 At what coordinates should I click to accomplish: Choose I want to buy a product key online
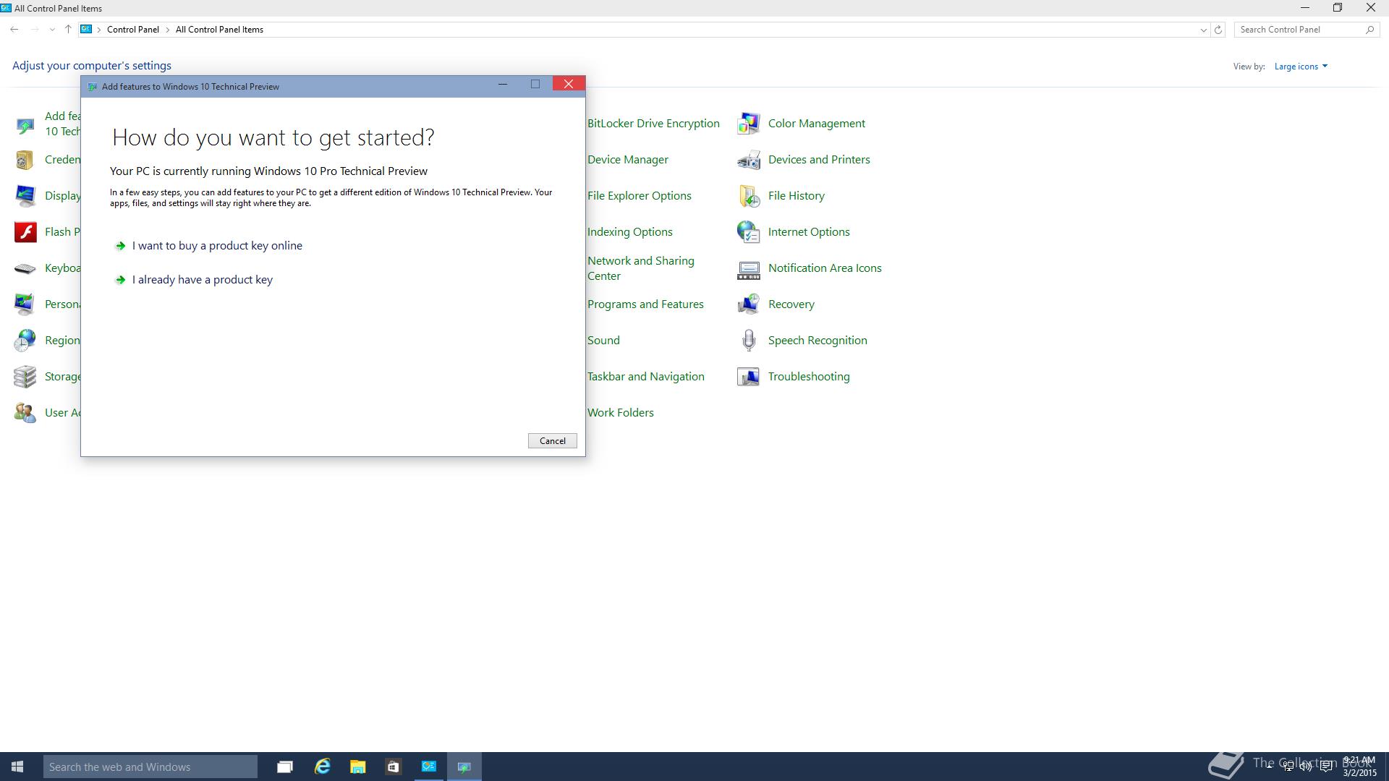(217, 246)
